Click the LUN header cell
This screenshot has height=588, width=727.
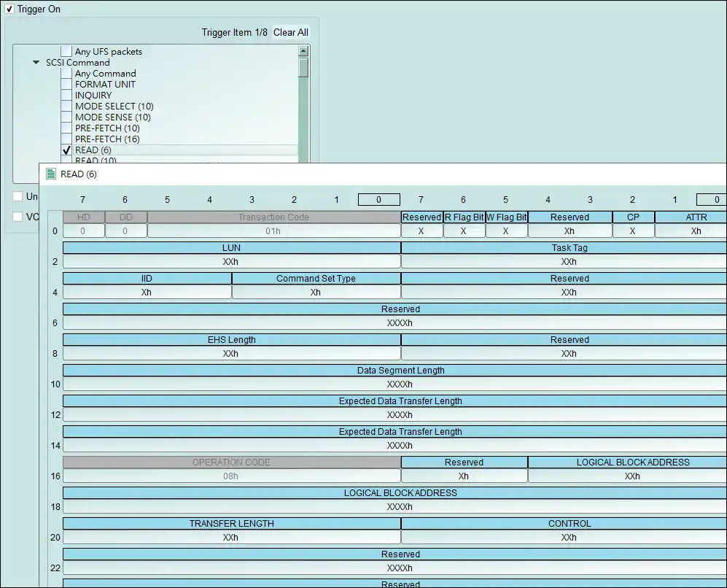coord(231,247)
